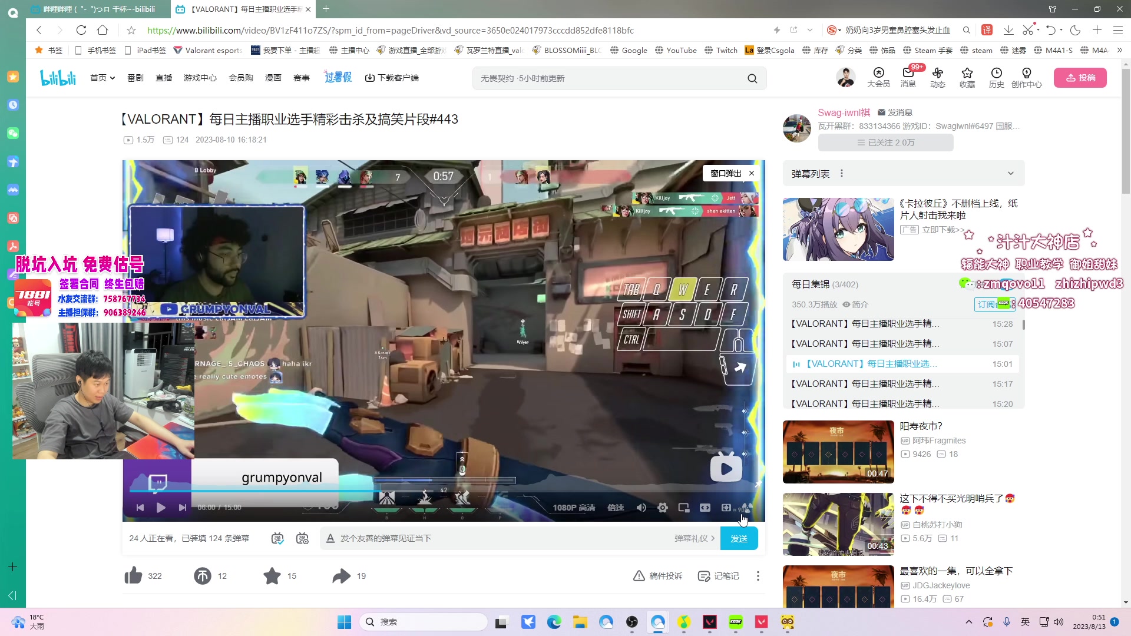The height and width of the screenshot is (636, 1131).
Task: Mute the video volume
Action: click(641, 508)
